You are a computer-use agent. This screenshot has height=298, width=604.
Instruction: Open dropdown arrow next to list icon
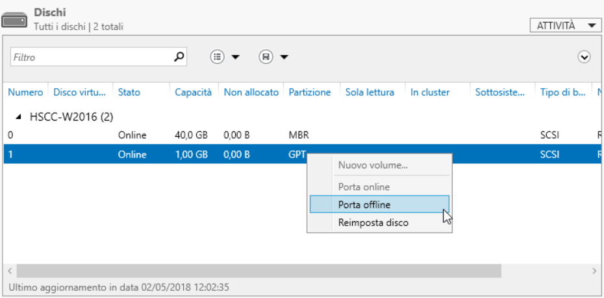click(x=235, y=58)
